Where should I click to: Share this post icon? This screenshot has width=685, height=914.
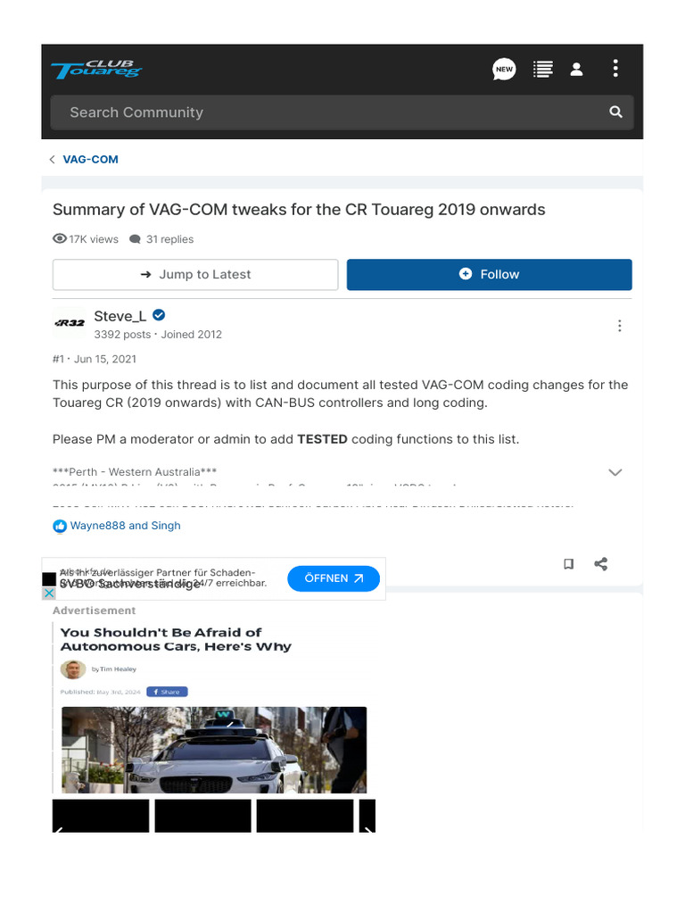point(601,564)
